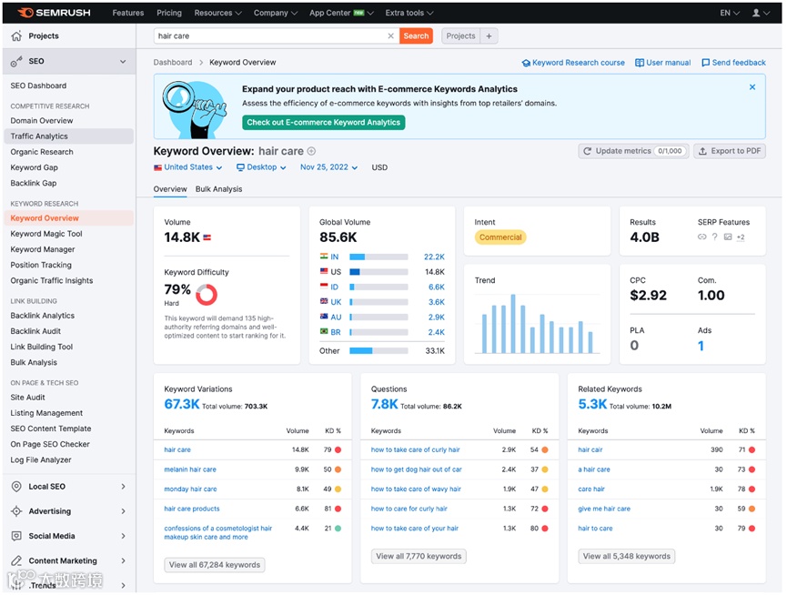The image size is (787, 595).
Task: Click the link icon under SERP Features
Action: [701, 237]
